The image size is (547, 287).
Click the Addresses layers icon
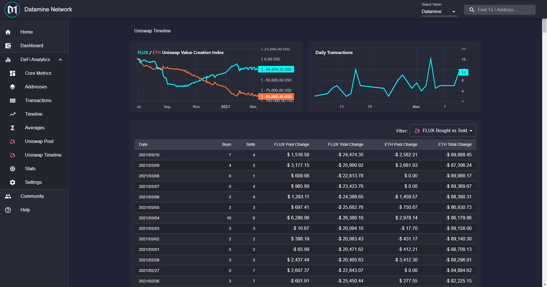click(13, 87)
